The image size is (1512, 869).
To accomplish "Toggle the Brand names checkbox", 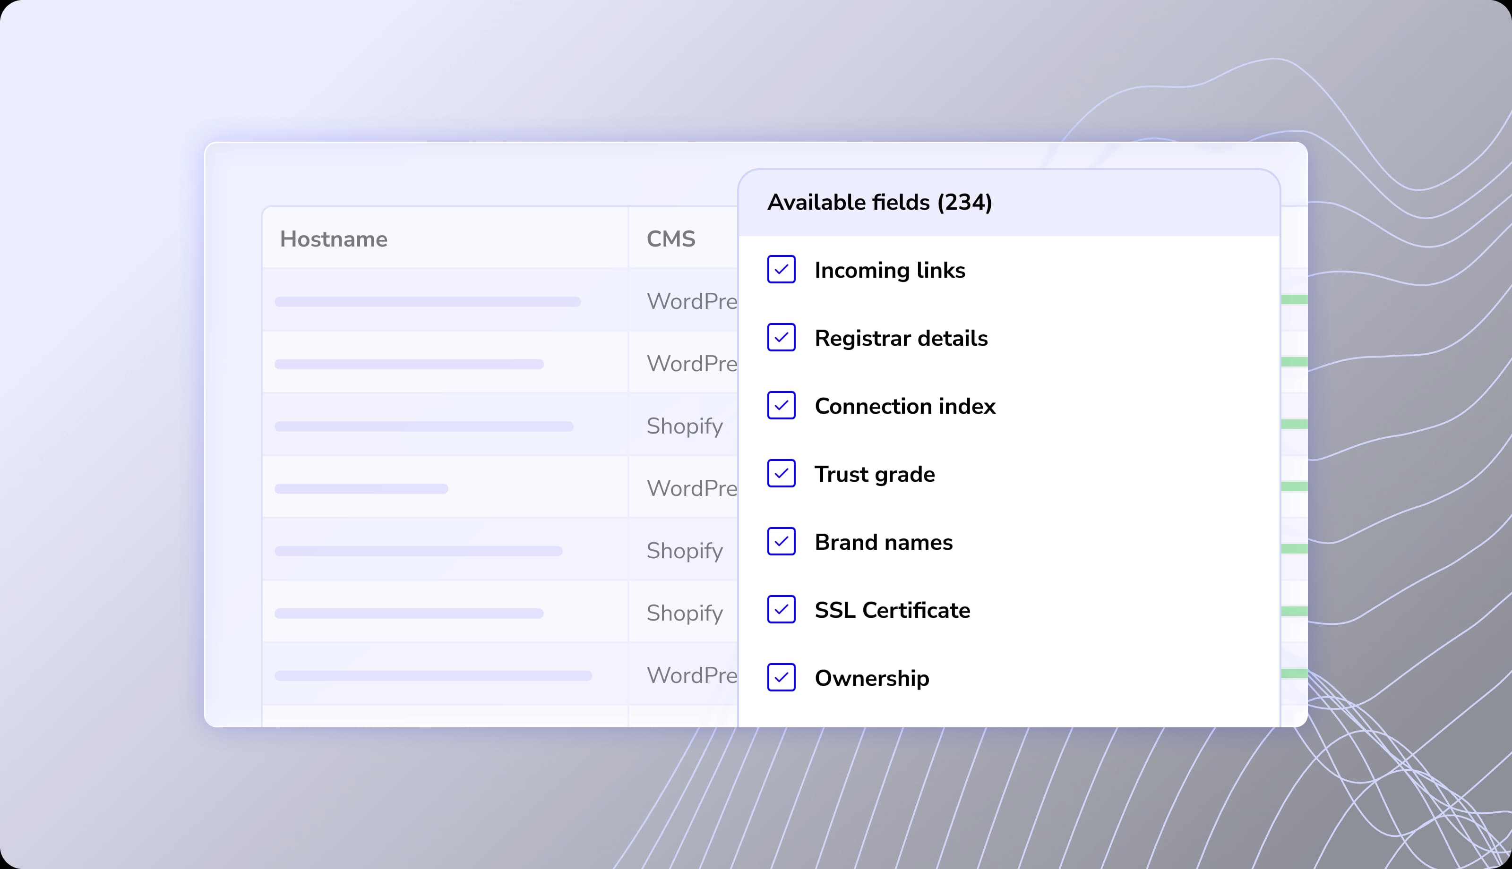I will [781, 541].
